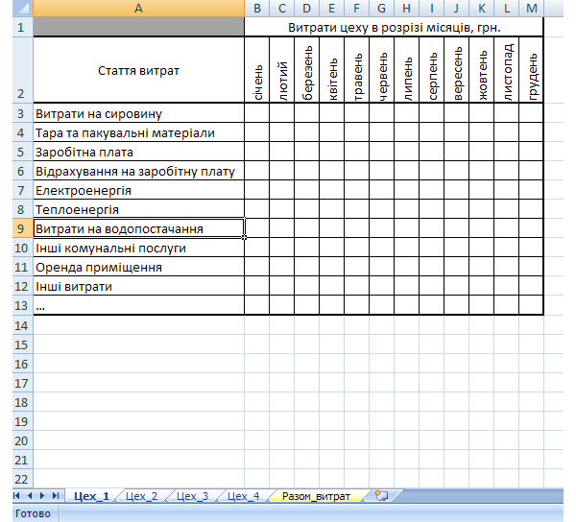The height and width of the screenshot is (522, 576).
Task: Click the Insert Worksheet tab icon
Action: pos(382,496)
